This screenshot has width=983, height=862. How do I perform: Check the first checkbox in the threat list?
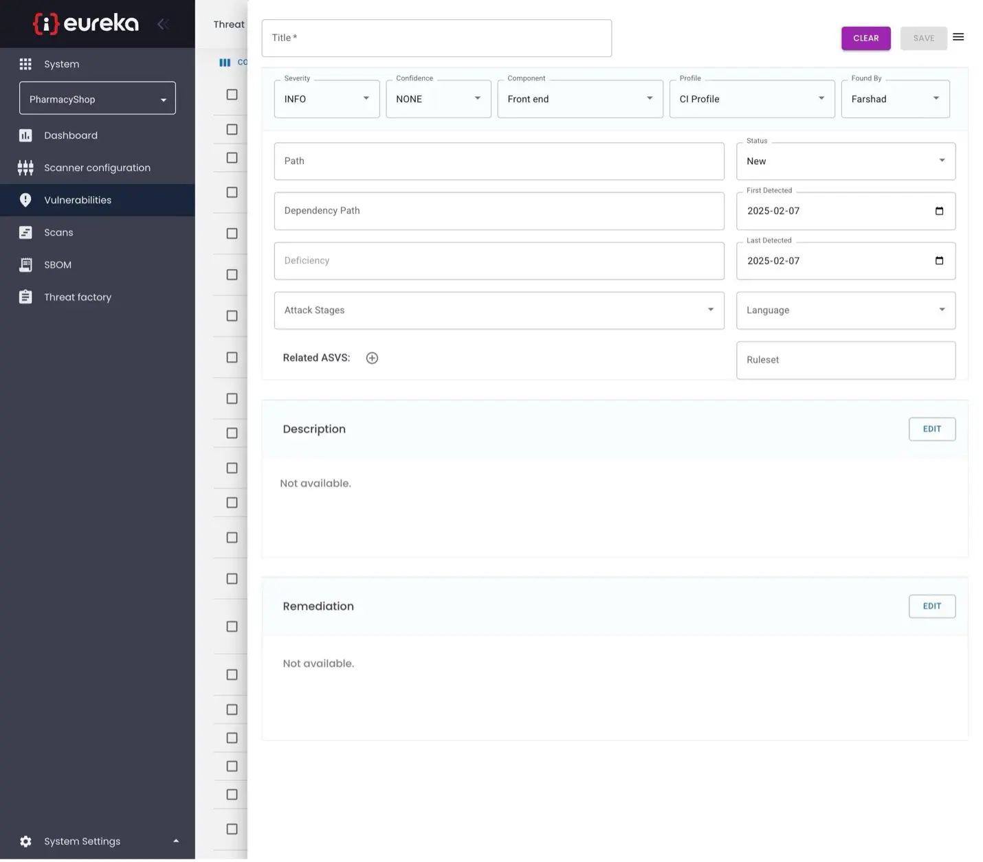pyautogui.click(x=231, y=94)
